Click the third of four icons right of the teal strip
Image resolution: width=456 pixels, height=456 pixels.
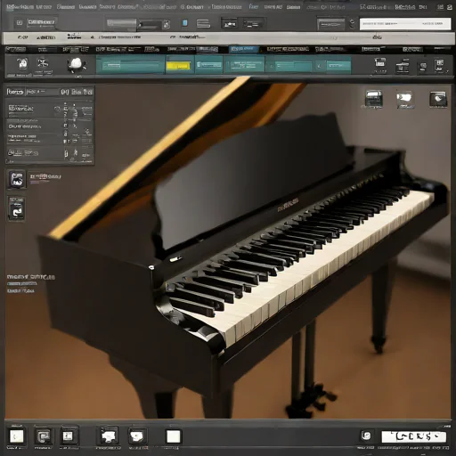click(423, 67)
